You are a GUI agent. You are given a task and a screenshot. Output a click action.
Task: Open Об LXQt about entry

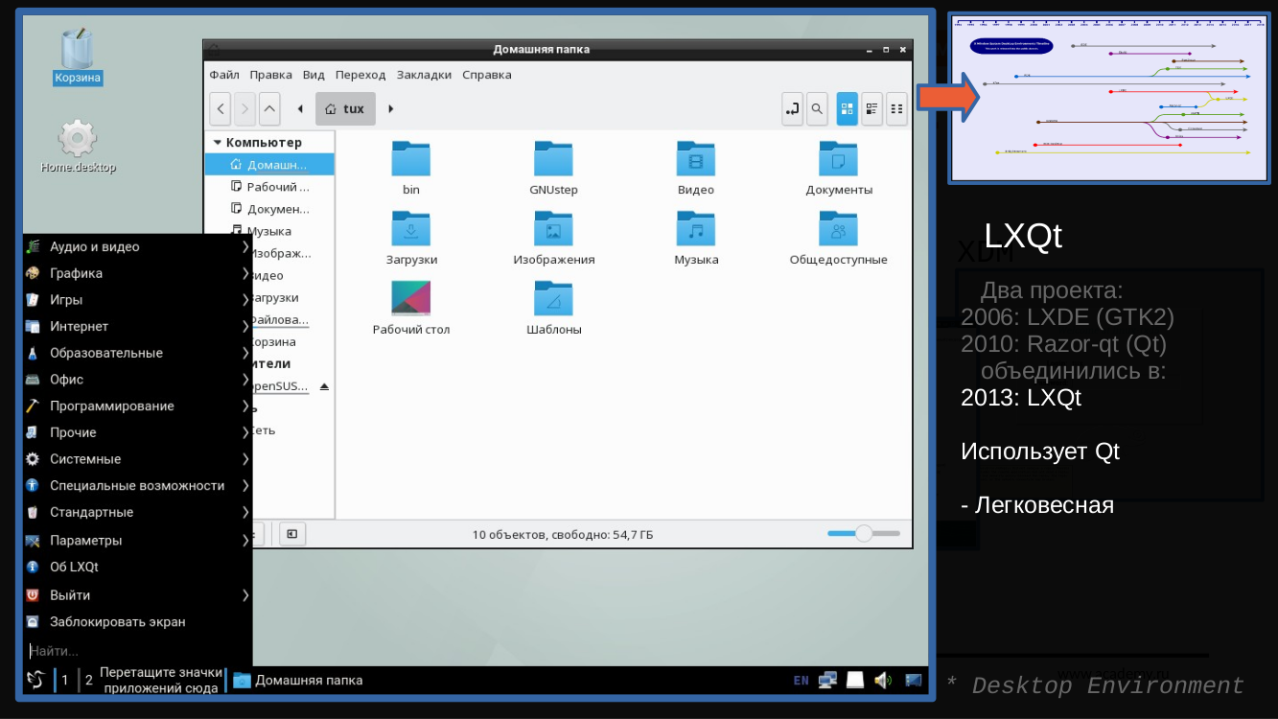pos(137,567)
